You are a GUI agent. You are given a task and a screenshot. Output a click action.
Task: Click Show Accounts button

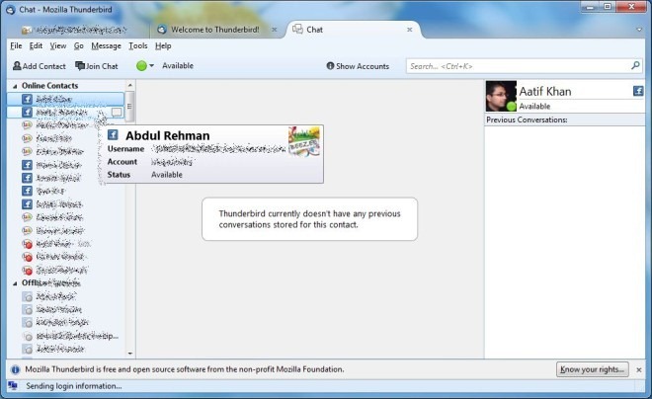click(358, 66)
